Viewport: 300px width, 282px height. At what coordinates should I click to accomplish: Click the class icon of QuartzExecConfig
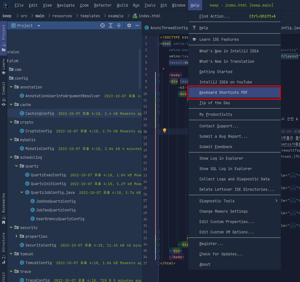point(27,175)
